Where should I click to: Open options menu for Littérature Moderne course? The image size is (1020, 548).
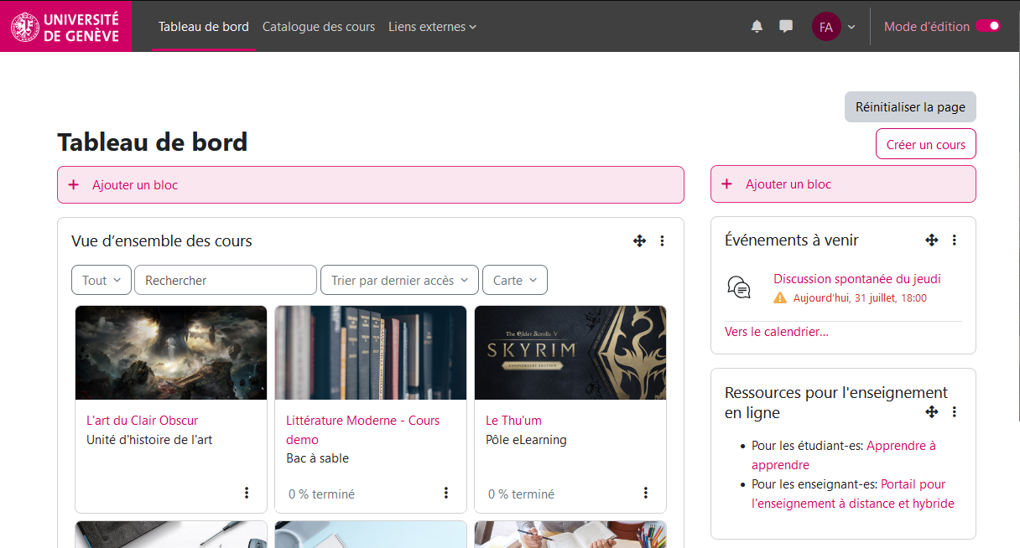pos(446,493)
